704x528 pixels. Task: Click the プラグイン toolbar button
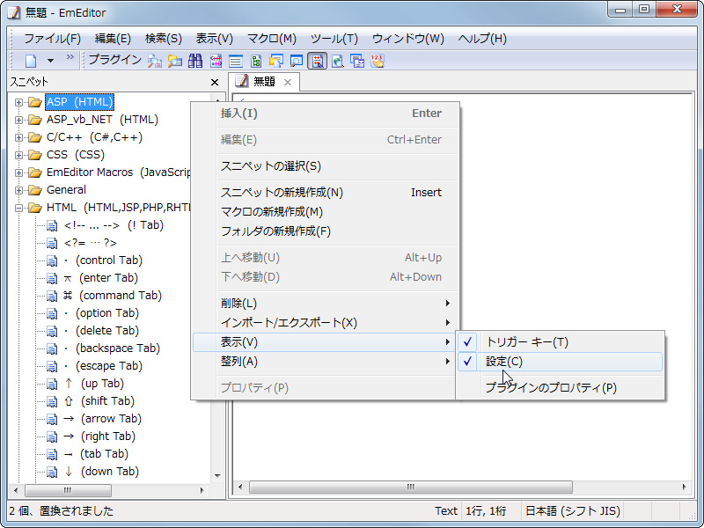point(113,61)
